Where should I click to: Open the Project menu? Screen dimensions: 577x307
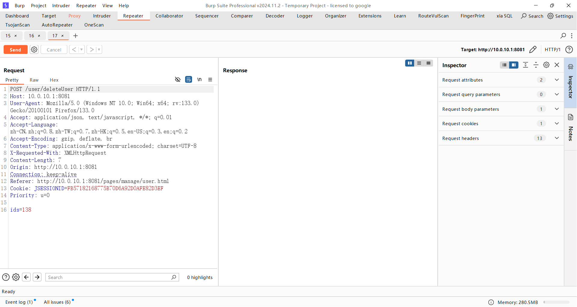click(x=38, y=5)
